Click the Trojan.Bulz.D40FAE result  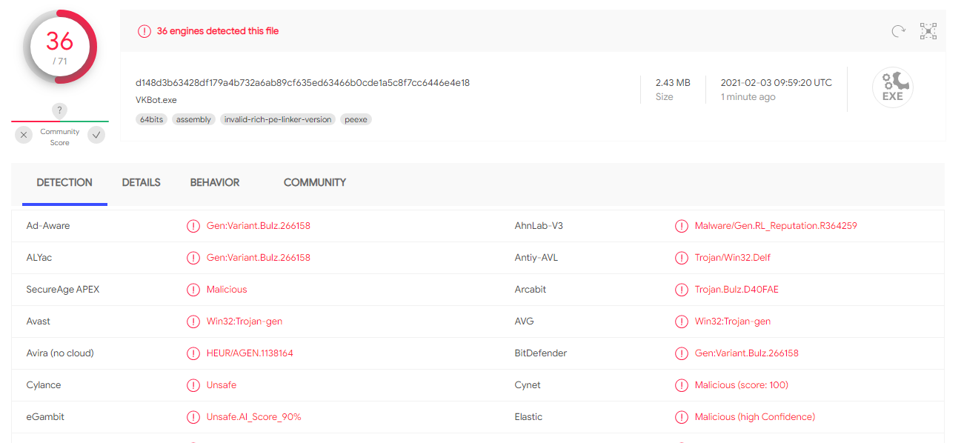pos(737,290)
